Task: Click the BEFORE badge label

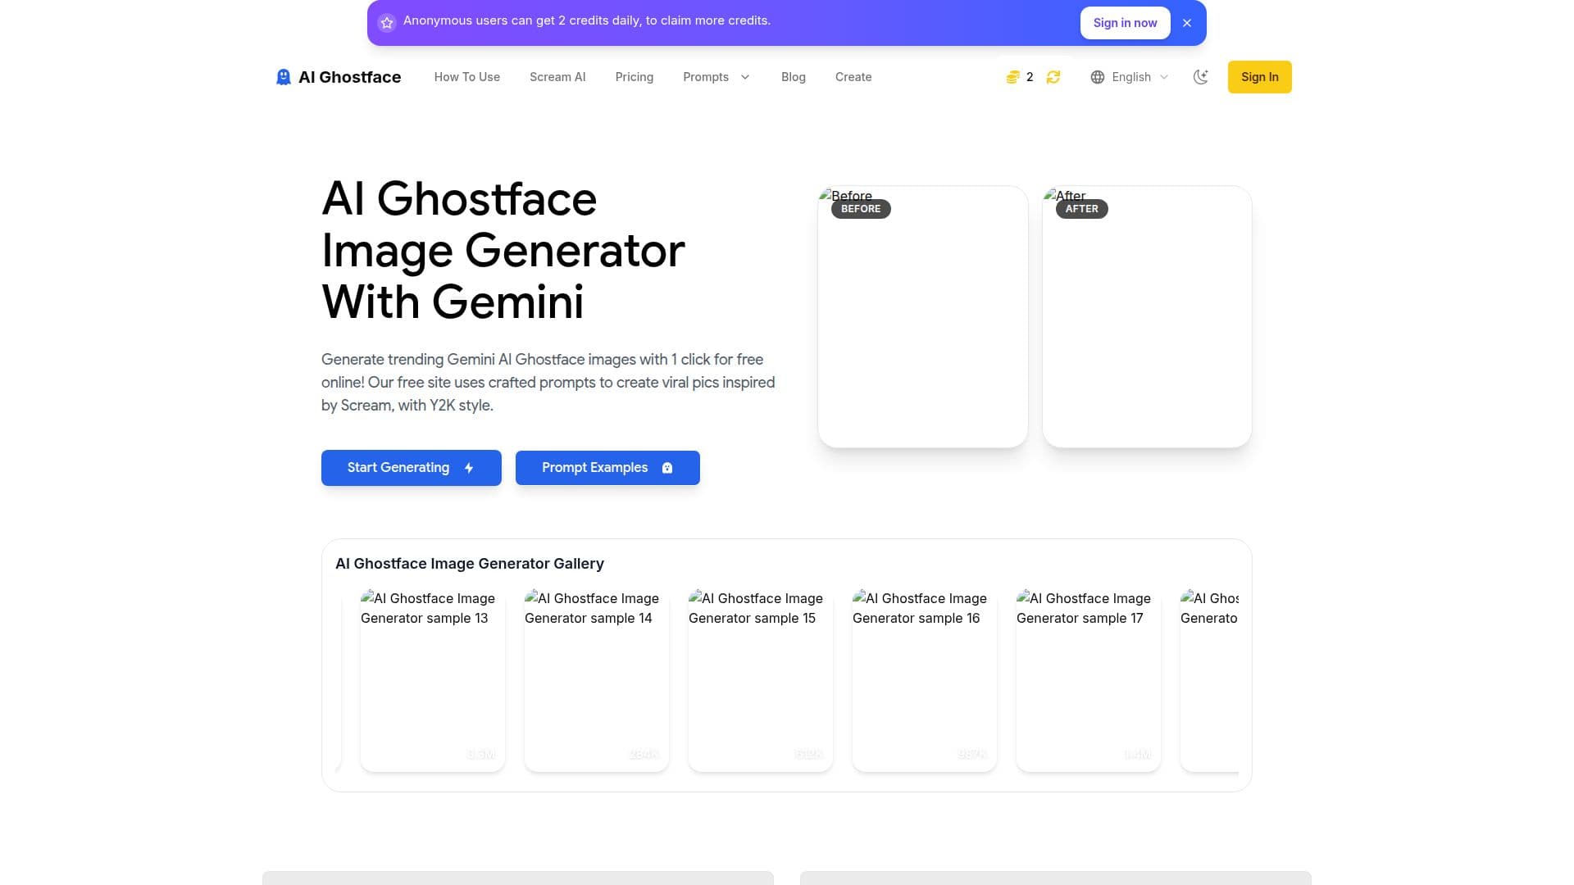Action: [x=861, y=209]
